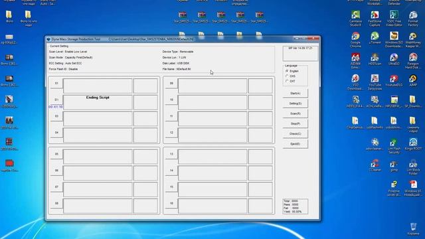Open the ChipGenius folder icon
The height and width of the screenshot is (239, 425).
[355, 123]
